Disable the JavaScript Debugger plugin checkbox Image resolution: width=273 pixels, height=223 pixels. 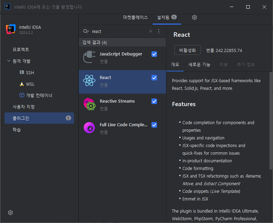[154, 54]
